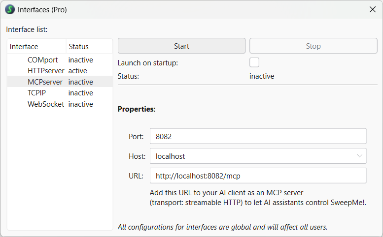Click the inactive status next to COMport
Image resolution: width=383 pixels, height=237 pixels.
[x=81, y=59]
